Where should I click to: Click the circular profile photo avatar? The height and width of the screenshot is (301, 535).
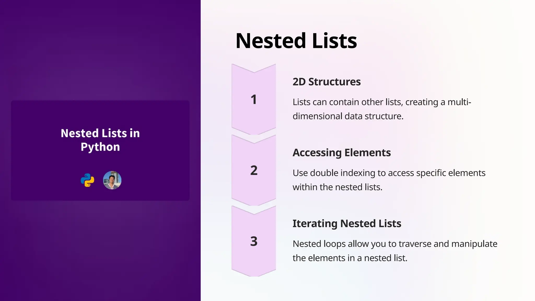[112, 180]
